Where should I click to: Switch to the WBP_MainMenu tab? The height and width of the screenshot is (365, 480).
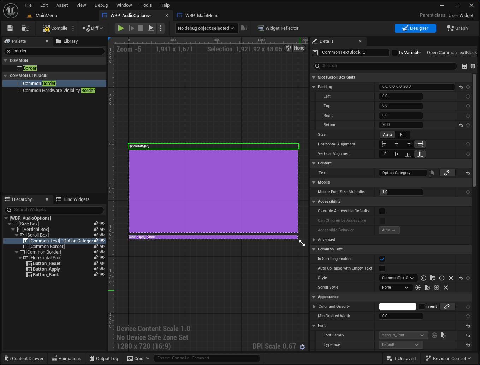coord(201,16)
